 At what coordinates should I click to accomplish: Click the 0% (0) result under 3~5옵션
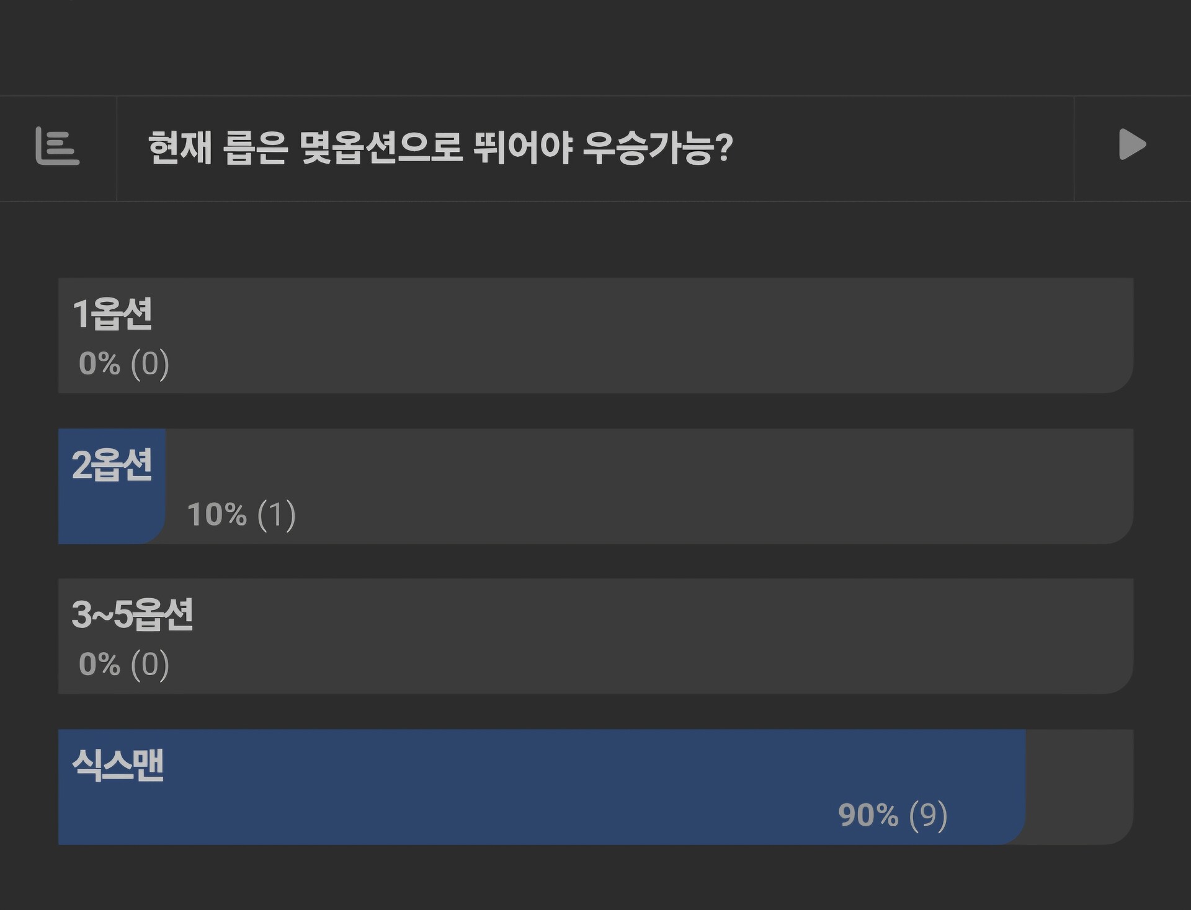pyautogui.click(x=123, y=665)
